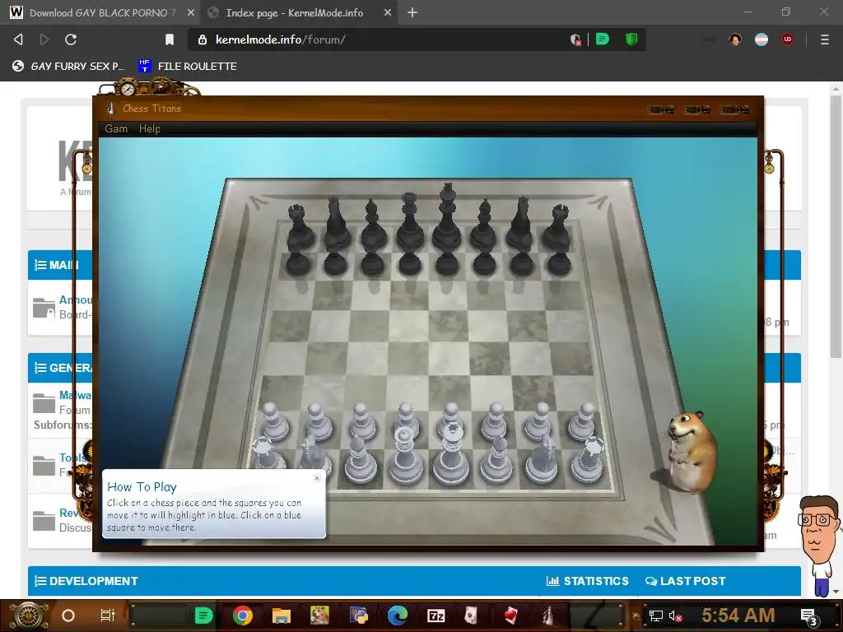Open the Python app on taskbar
The image size is (843, 632).
pos(359,616)
